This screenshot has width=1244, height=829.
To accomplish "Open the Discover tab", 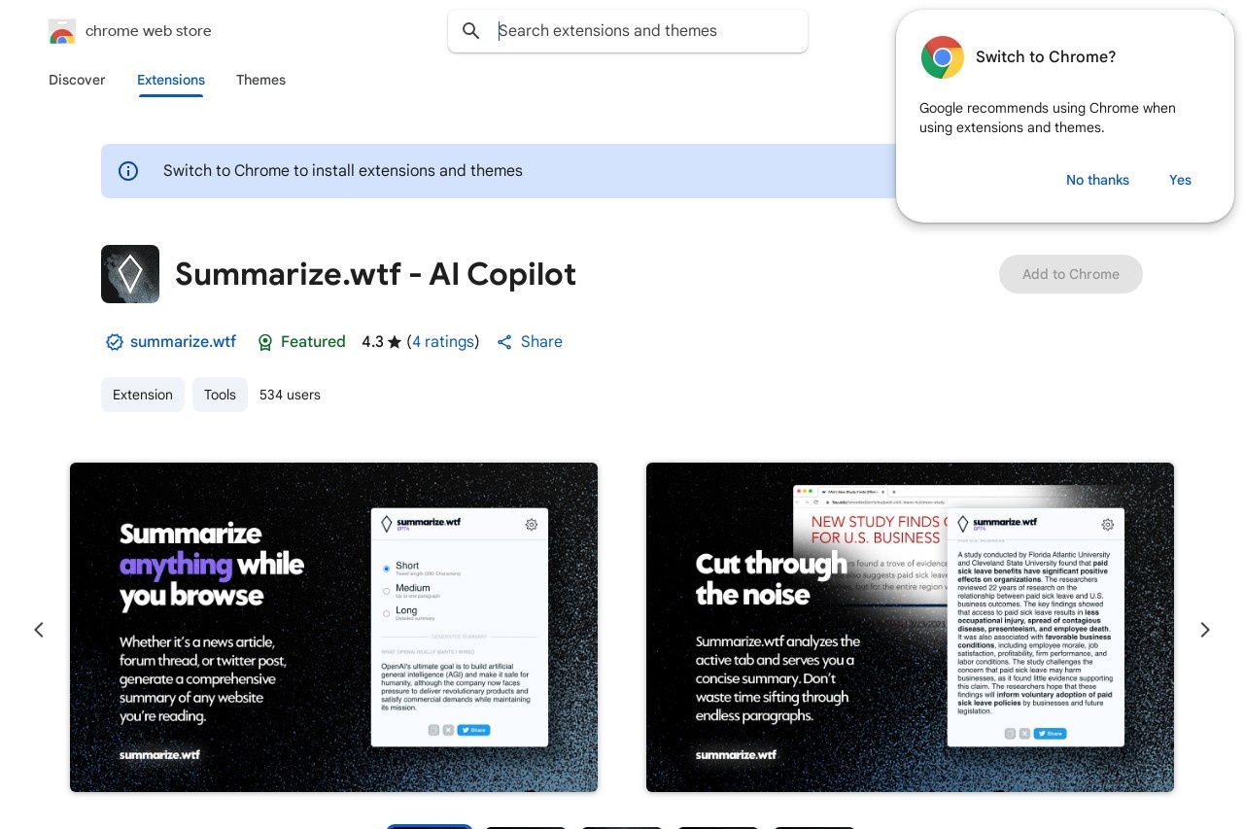I will point(77,80).
